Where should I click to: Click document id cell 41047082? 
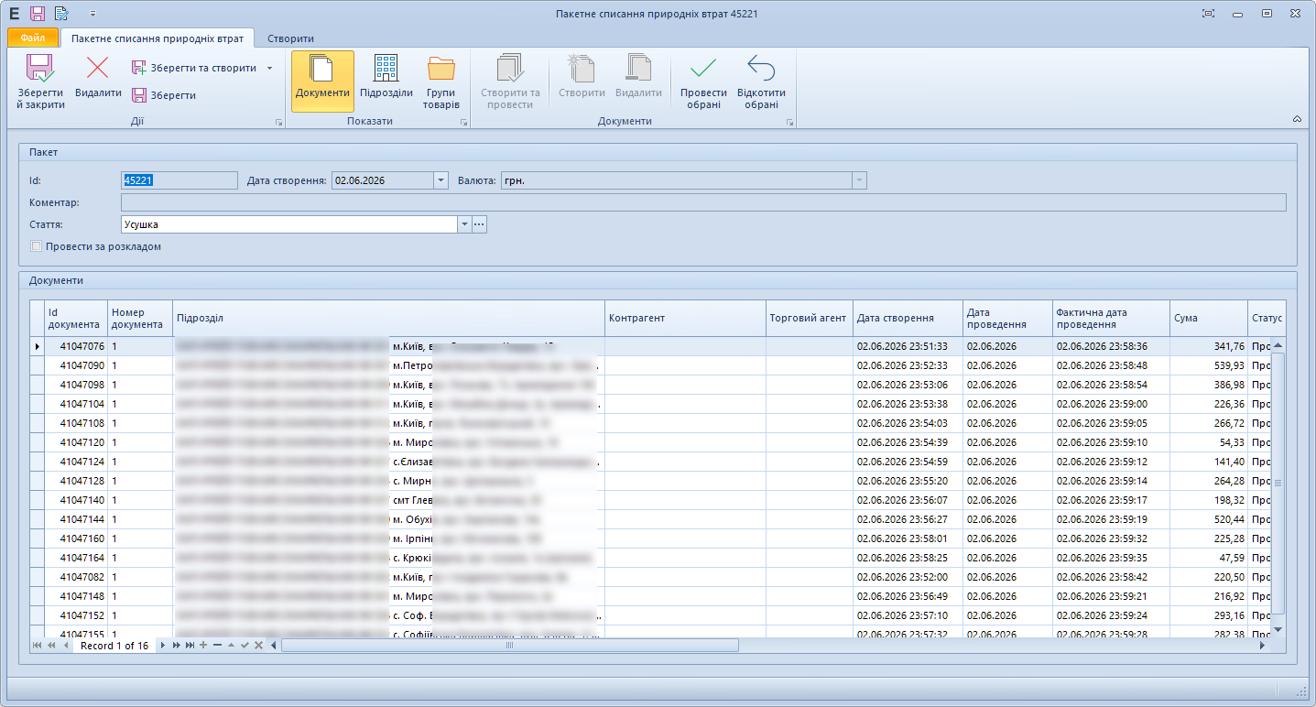click(76, 577)
